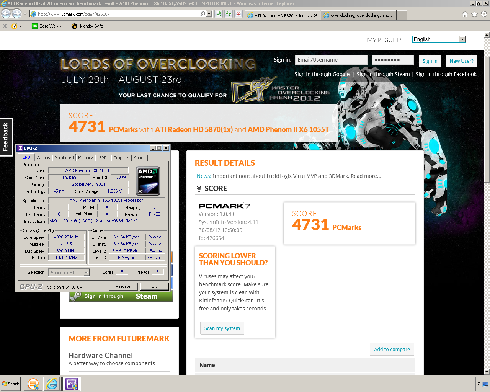Image resolution: width=490 pixels, height=392 pixels.
Task: Open the Windows Start menu
Action: (10, 384)
